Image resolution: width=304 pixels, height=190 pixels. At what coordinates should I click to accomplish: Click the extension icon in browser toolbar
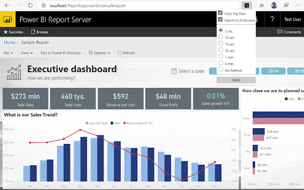click(247, 6)
